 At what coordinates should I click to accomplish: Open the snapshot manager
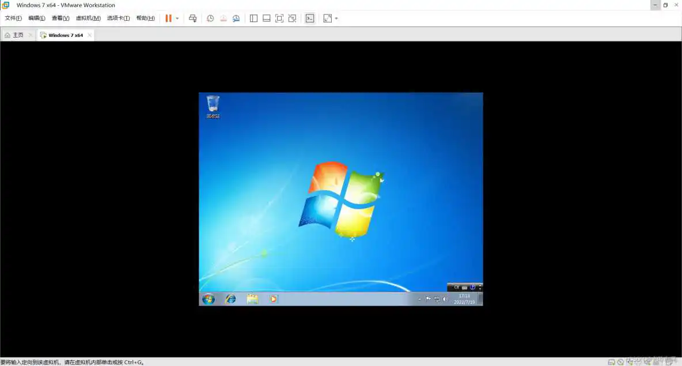(x=236, y=18)
